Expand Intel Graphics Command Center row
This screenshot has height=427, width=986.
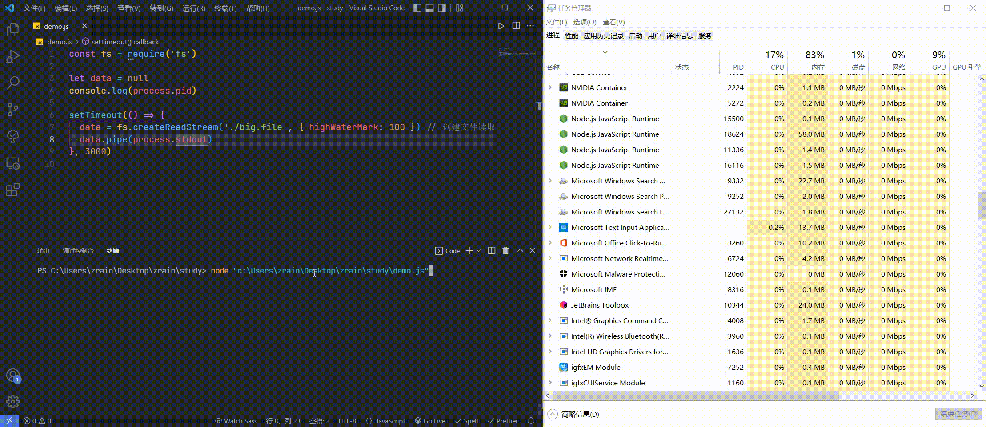click(x=550, y=320)
